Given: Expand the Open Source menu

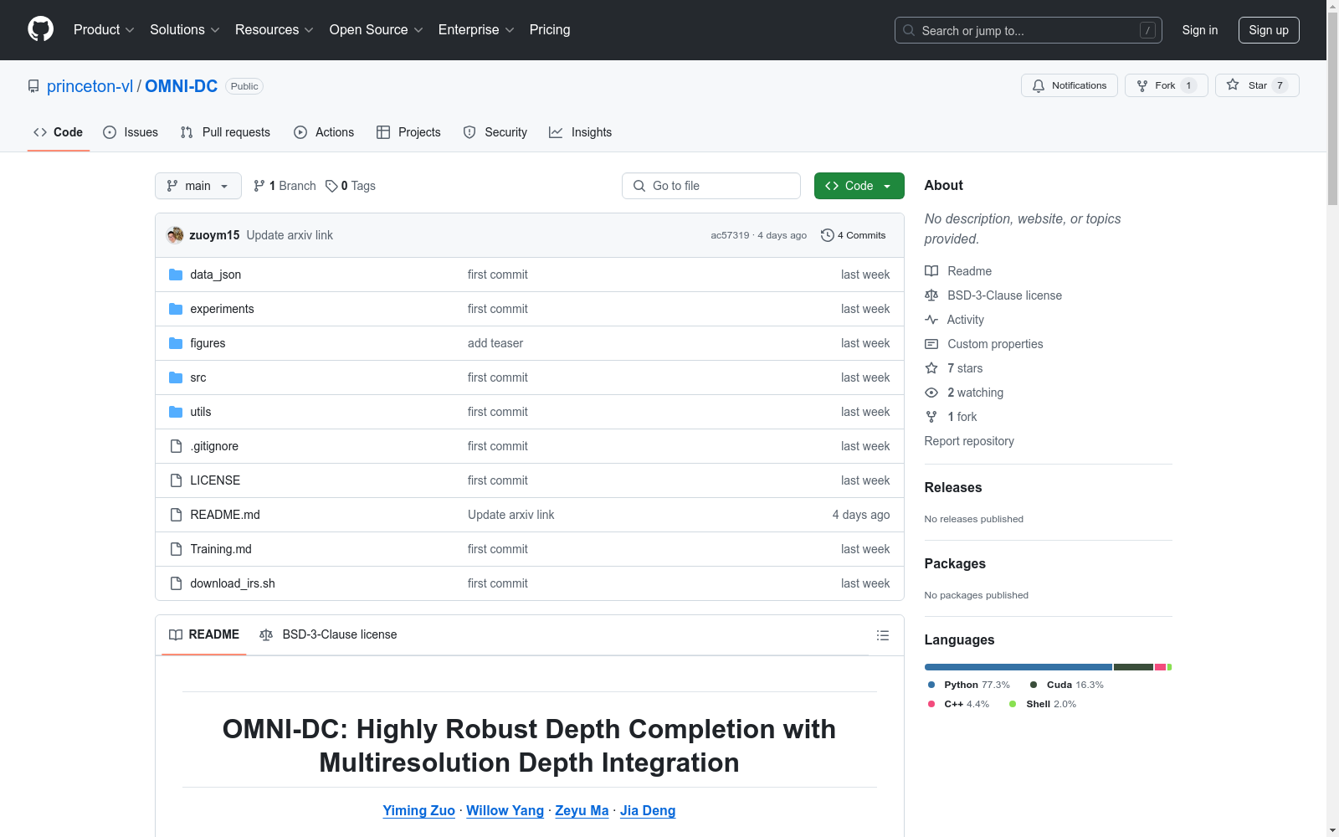Looking at the screenshot, I should click(x=377, y=29).
